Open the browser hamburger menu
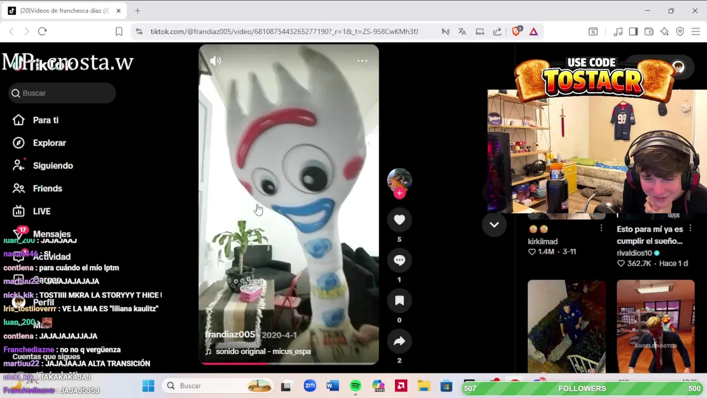The width and height of the screenshot is (707, 398). coord(695,32)
